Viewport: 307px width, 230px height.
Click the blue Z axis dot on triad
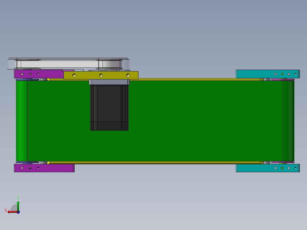pyautogui.click(x=18, y=212)
